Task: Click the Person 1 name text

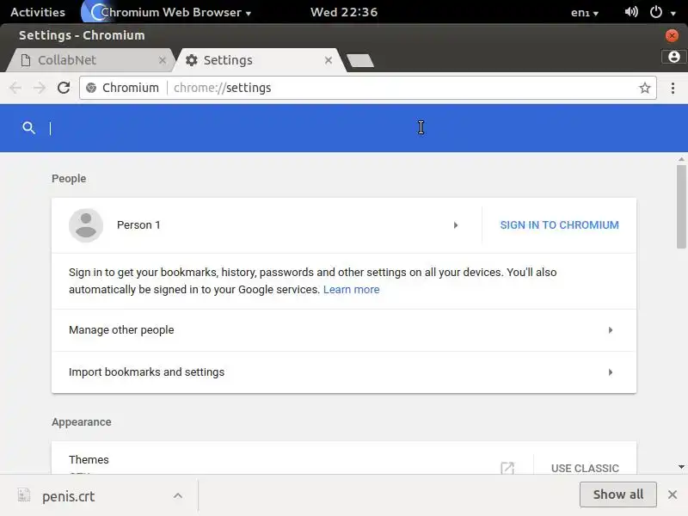Action: 138,225
